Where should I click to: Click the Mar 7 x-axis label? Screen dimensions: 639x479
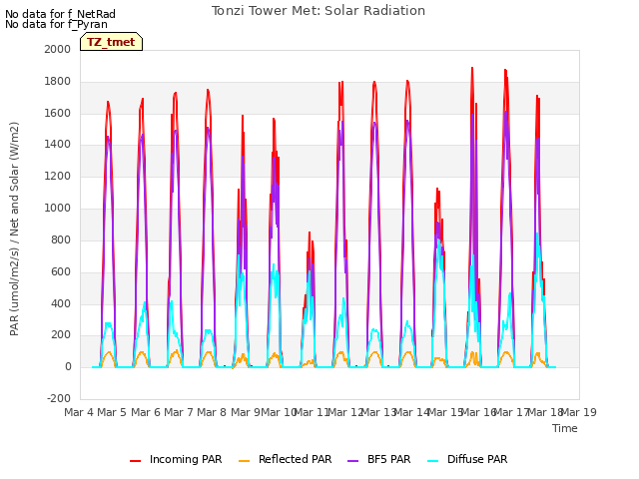click(179, 412)
